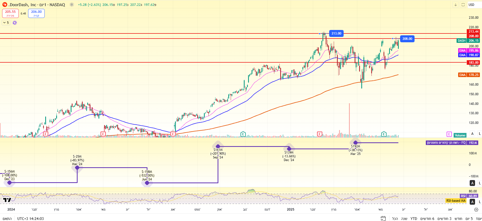The width and height of the screenshot is (482, 221).
Task: Click the blue 206.00 קניה buy button
Action: 36,13
